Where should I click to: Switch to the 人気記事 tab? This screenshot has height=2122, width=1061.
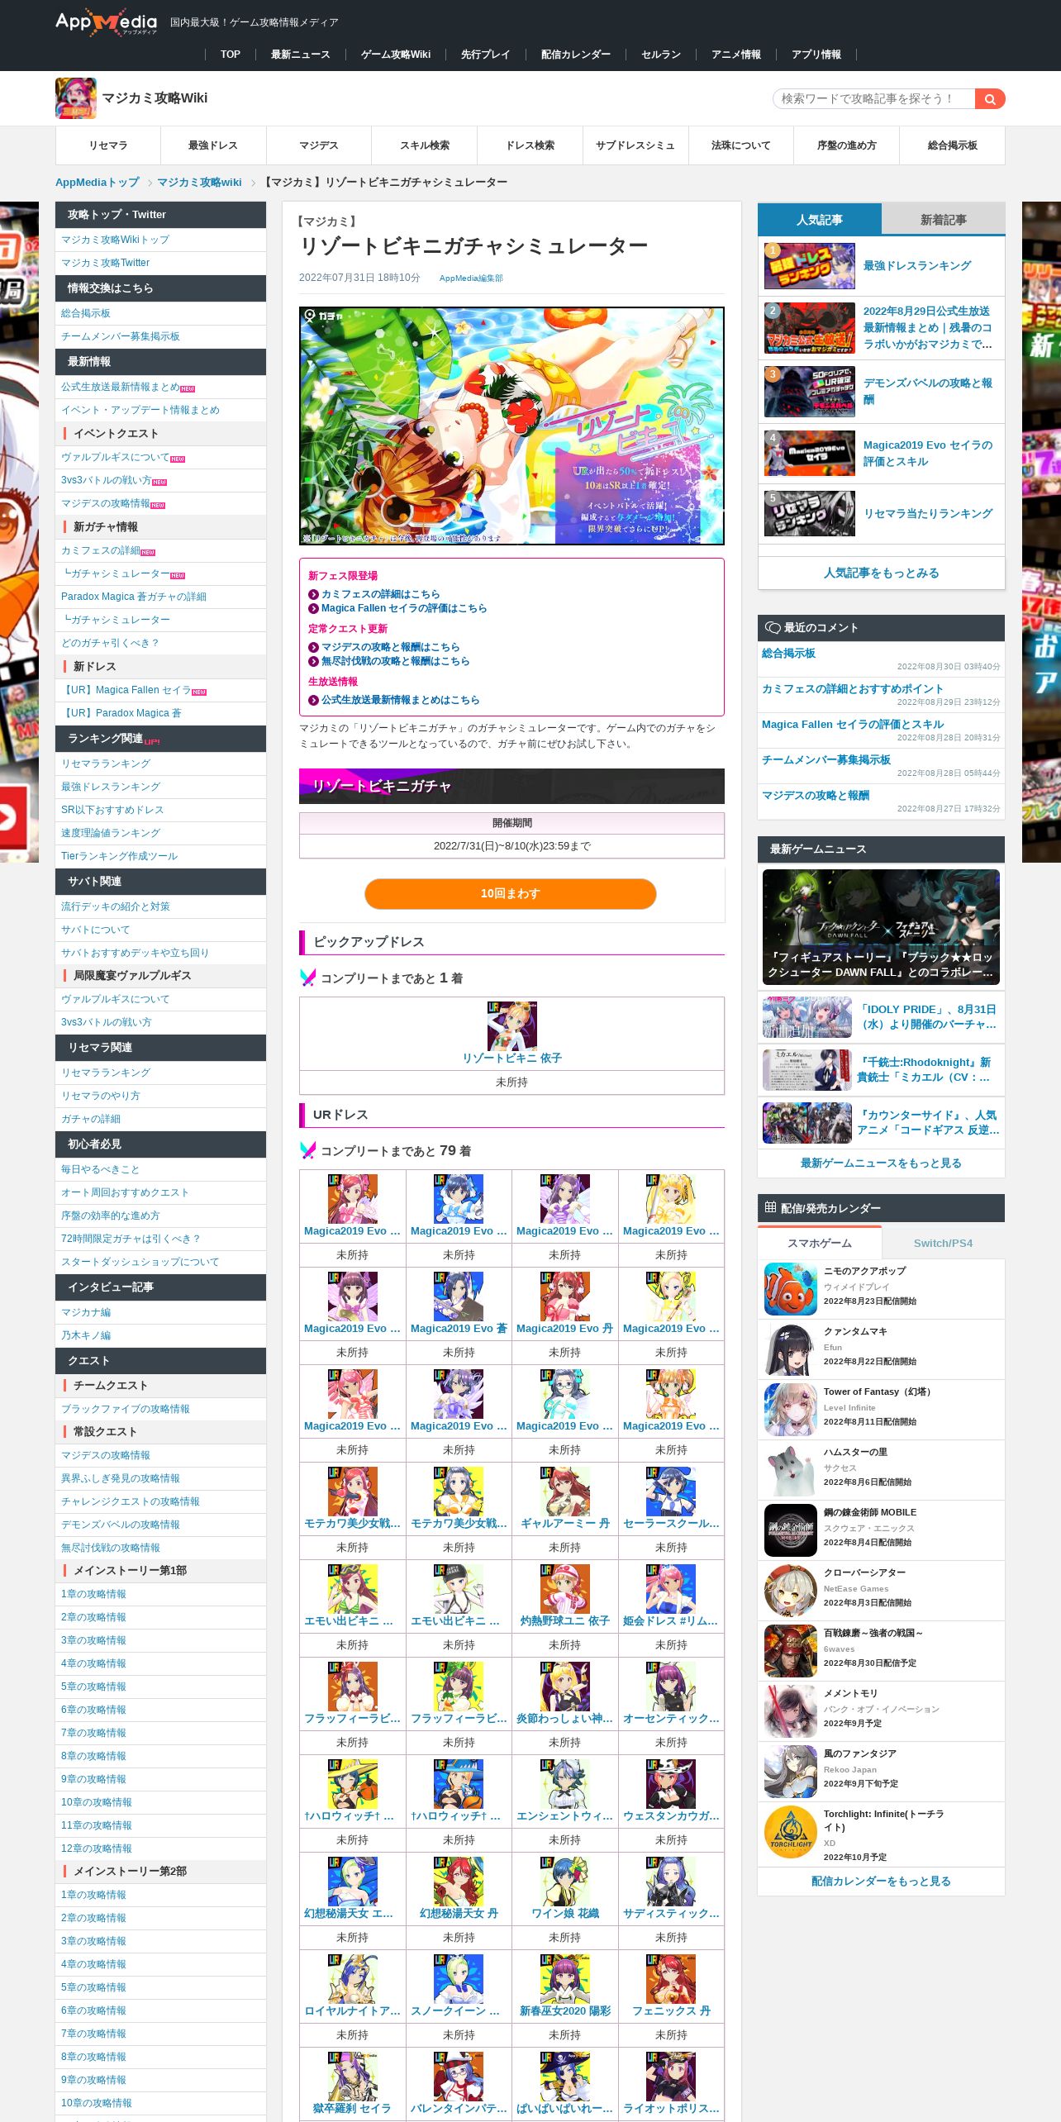coord(820,220)
